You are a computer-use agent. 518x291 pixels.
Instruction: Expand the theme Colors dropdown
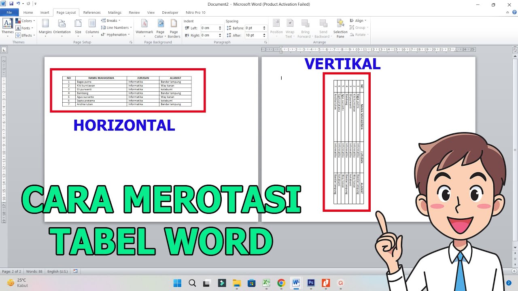(25, 21)
